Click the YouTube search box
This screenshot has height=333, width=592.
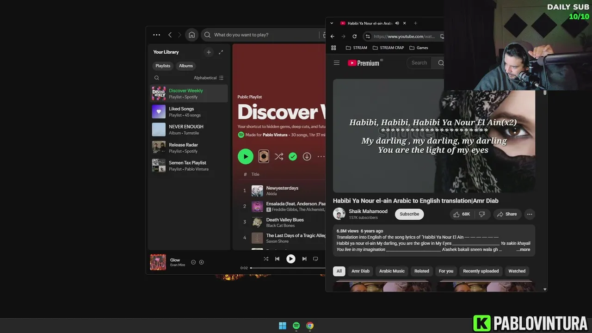click(419, 63)
